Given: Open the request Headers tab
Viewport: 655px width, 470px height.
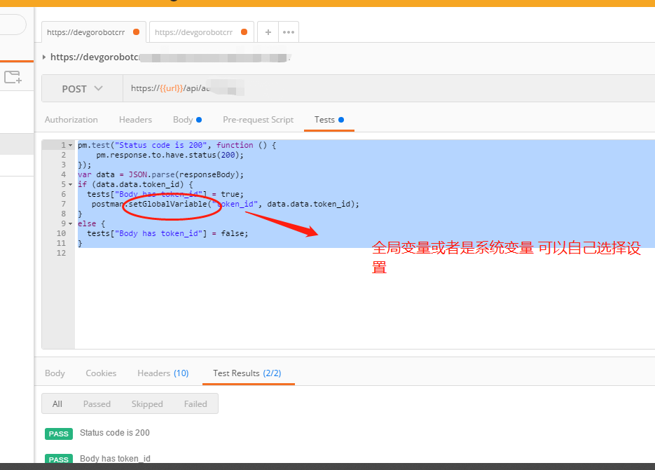Looking at the screenshot, I should pyautogui.click(x=135, y=120).
